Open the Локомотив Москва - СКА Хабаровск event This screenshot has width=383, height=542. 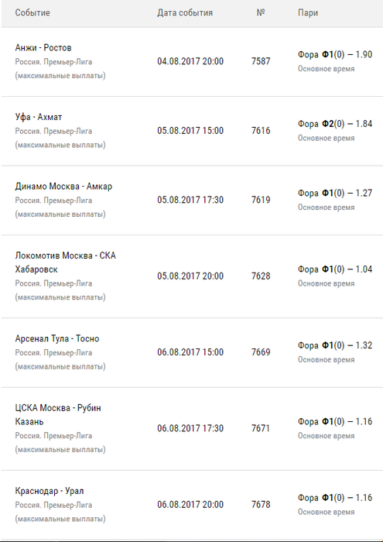65,262
